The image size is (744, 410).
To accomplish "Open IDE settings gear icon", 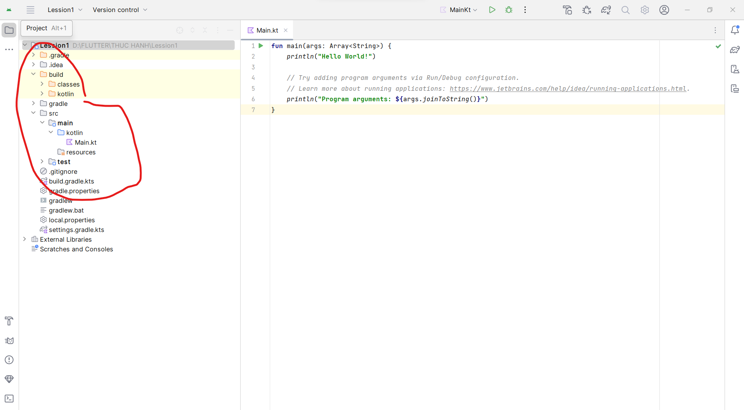I will click(645, 10).
